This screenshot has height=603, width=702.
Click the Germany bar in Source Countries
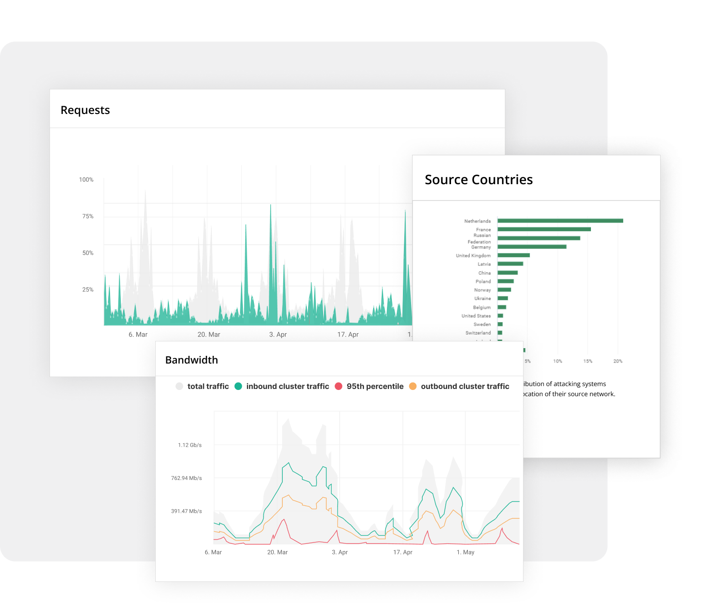[532, 247]
